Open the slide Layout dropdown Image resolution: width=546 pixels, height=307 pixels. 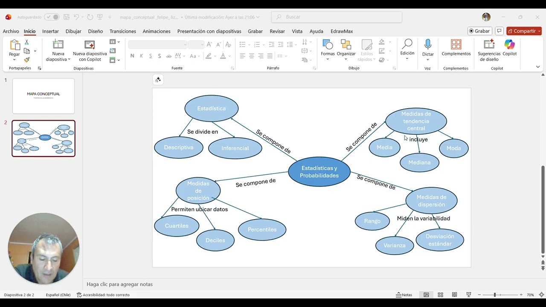pos(114,42)
